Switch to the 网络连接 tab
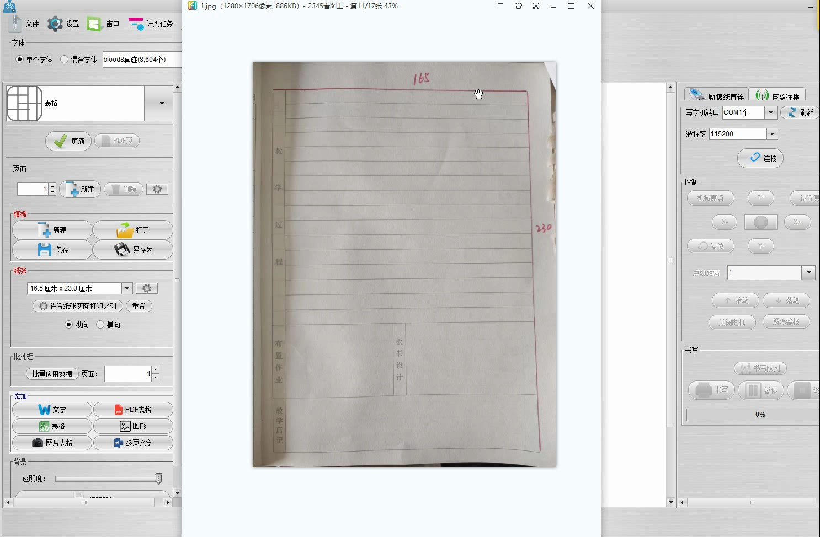Screen dimensions: 820x537 [778, 95]
